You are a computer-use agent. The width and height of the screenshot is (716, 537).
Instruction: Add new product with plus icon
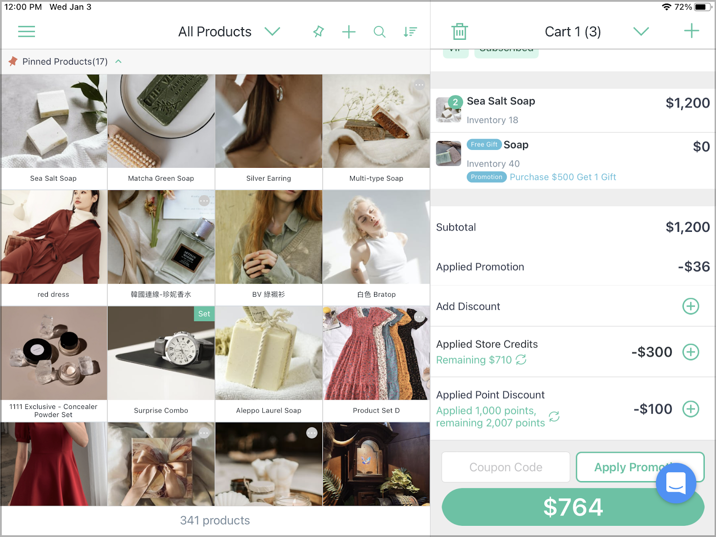click(349, 31)
